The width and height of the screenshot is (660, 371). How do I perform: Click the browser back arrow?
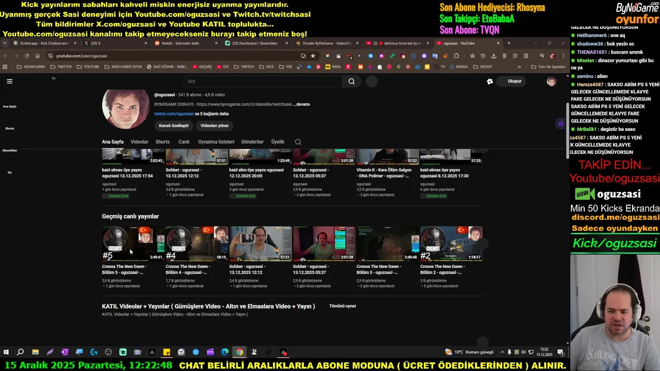[5, 56]
